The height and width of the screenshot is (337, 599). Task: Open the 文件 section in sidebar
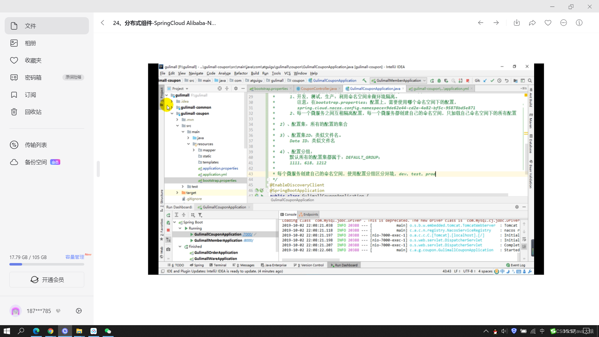click(47, 26)
